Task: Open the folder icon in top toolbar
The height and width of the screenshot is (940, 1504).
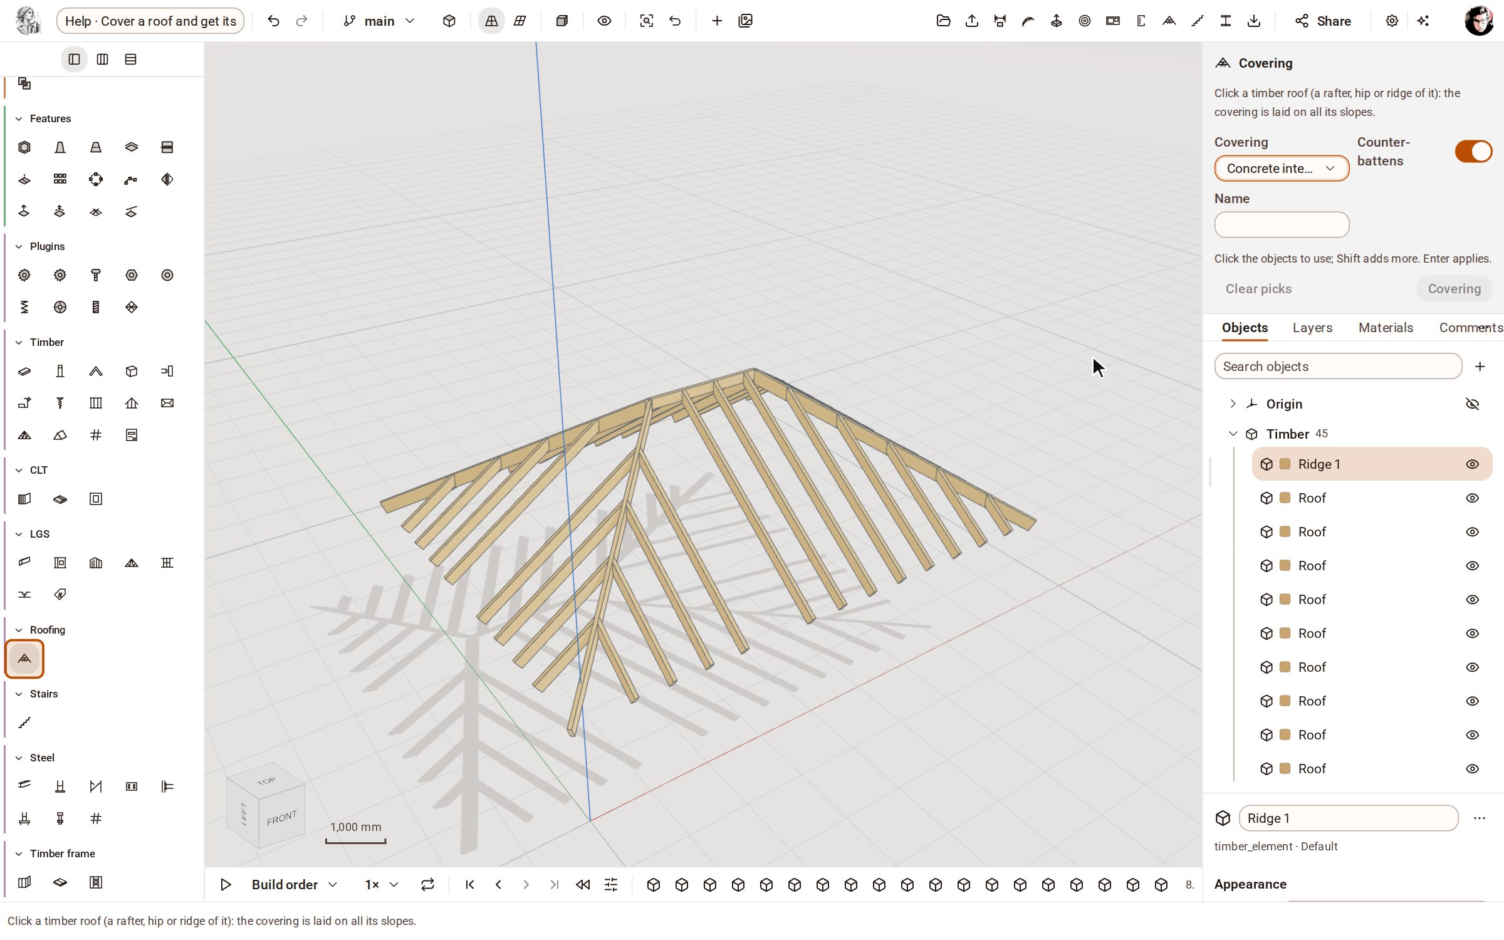Action: (944, 21)
